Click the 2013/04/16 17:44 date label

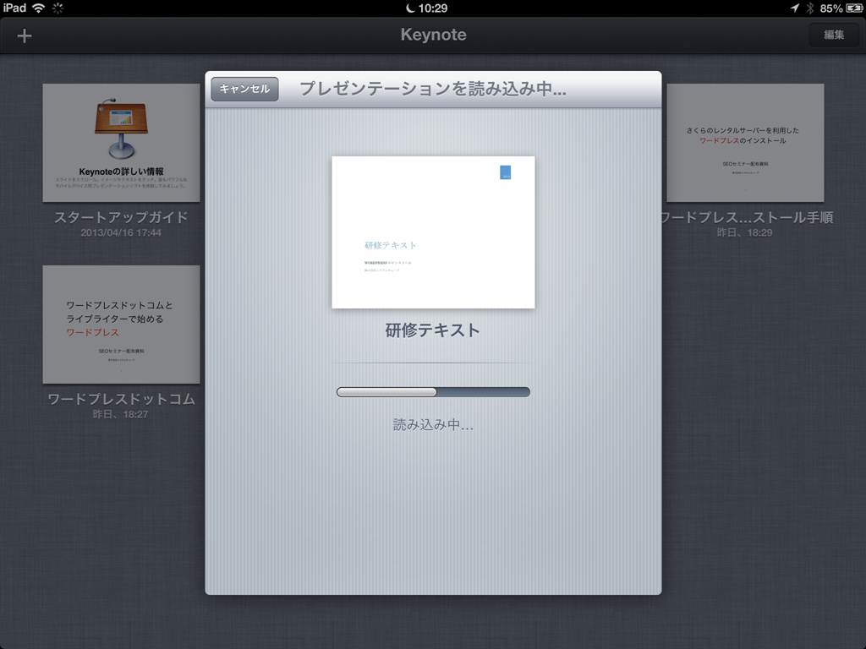(x=121, y=232)
